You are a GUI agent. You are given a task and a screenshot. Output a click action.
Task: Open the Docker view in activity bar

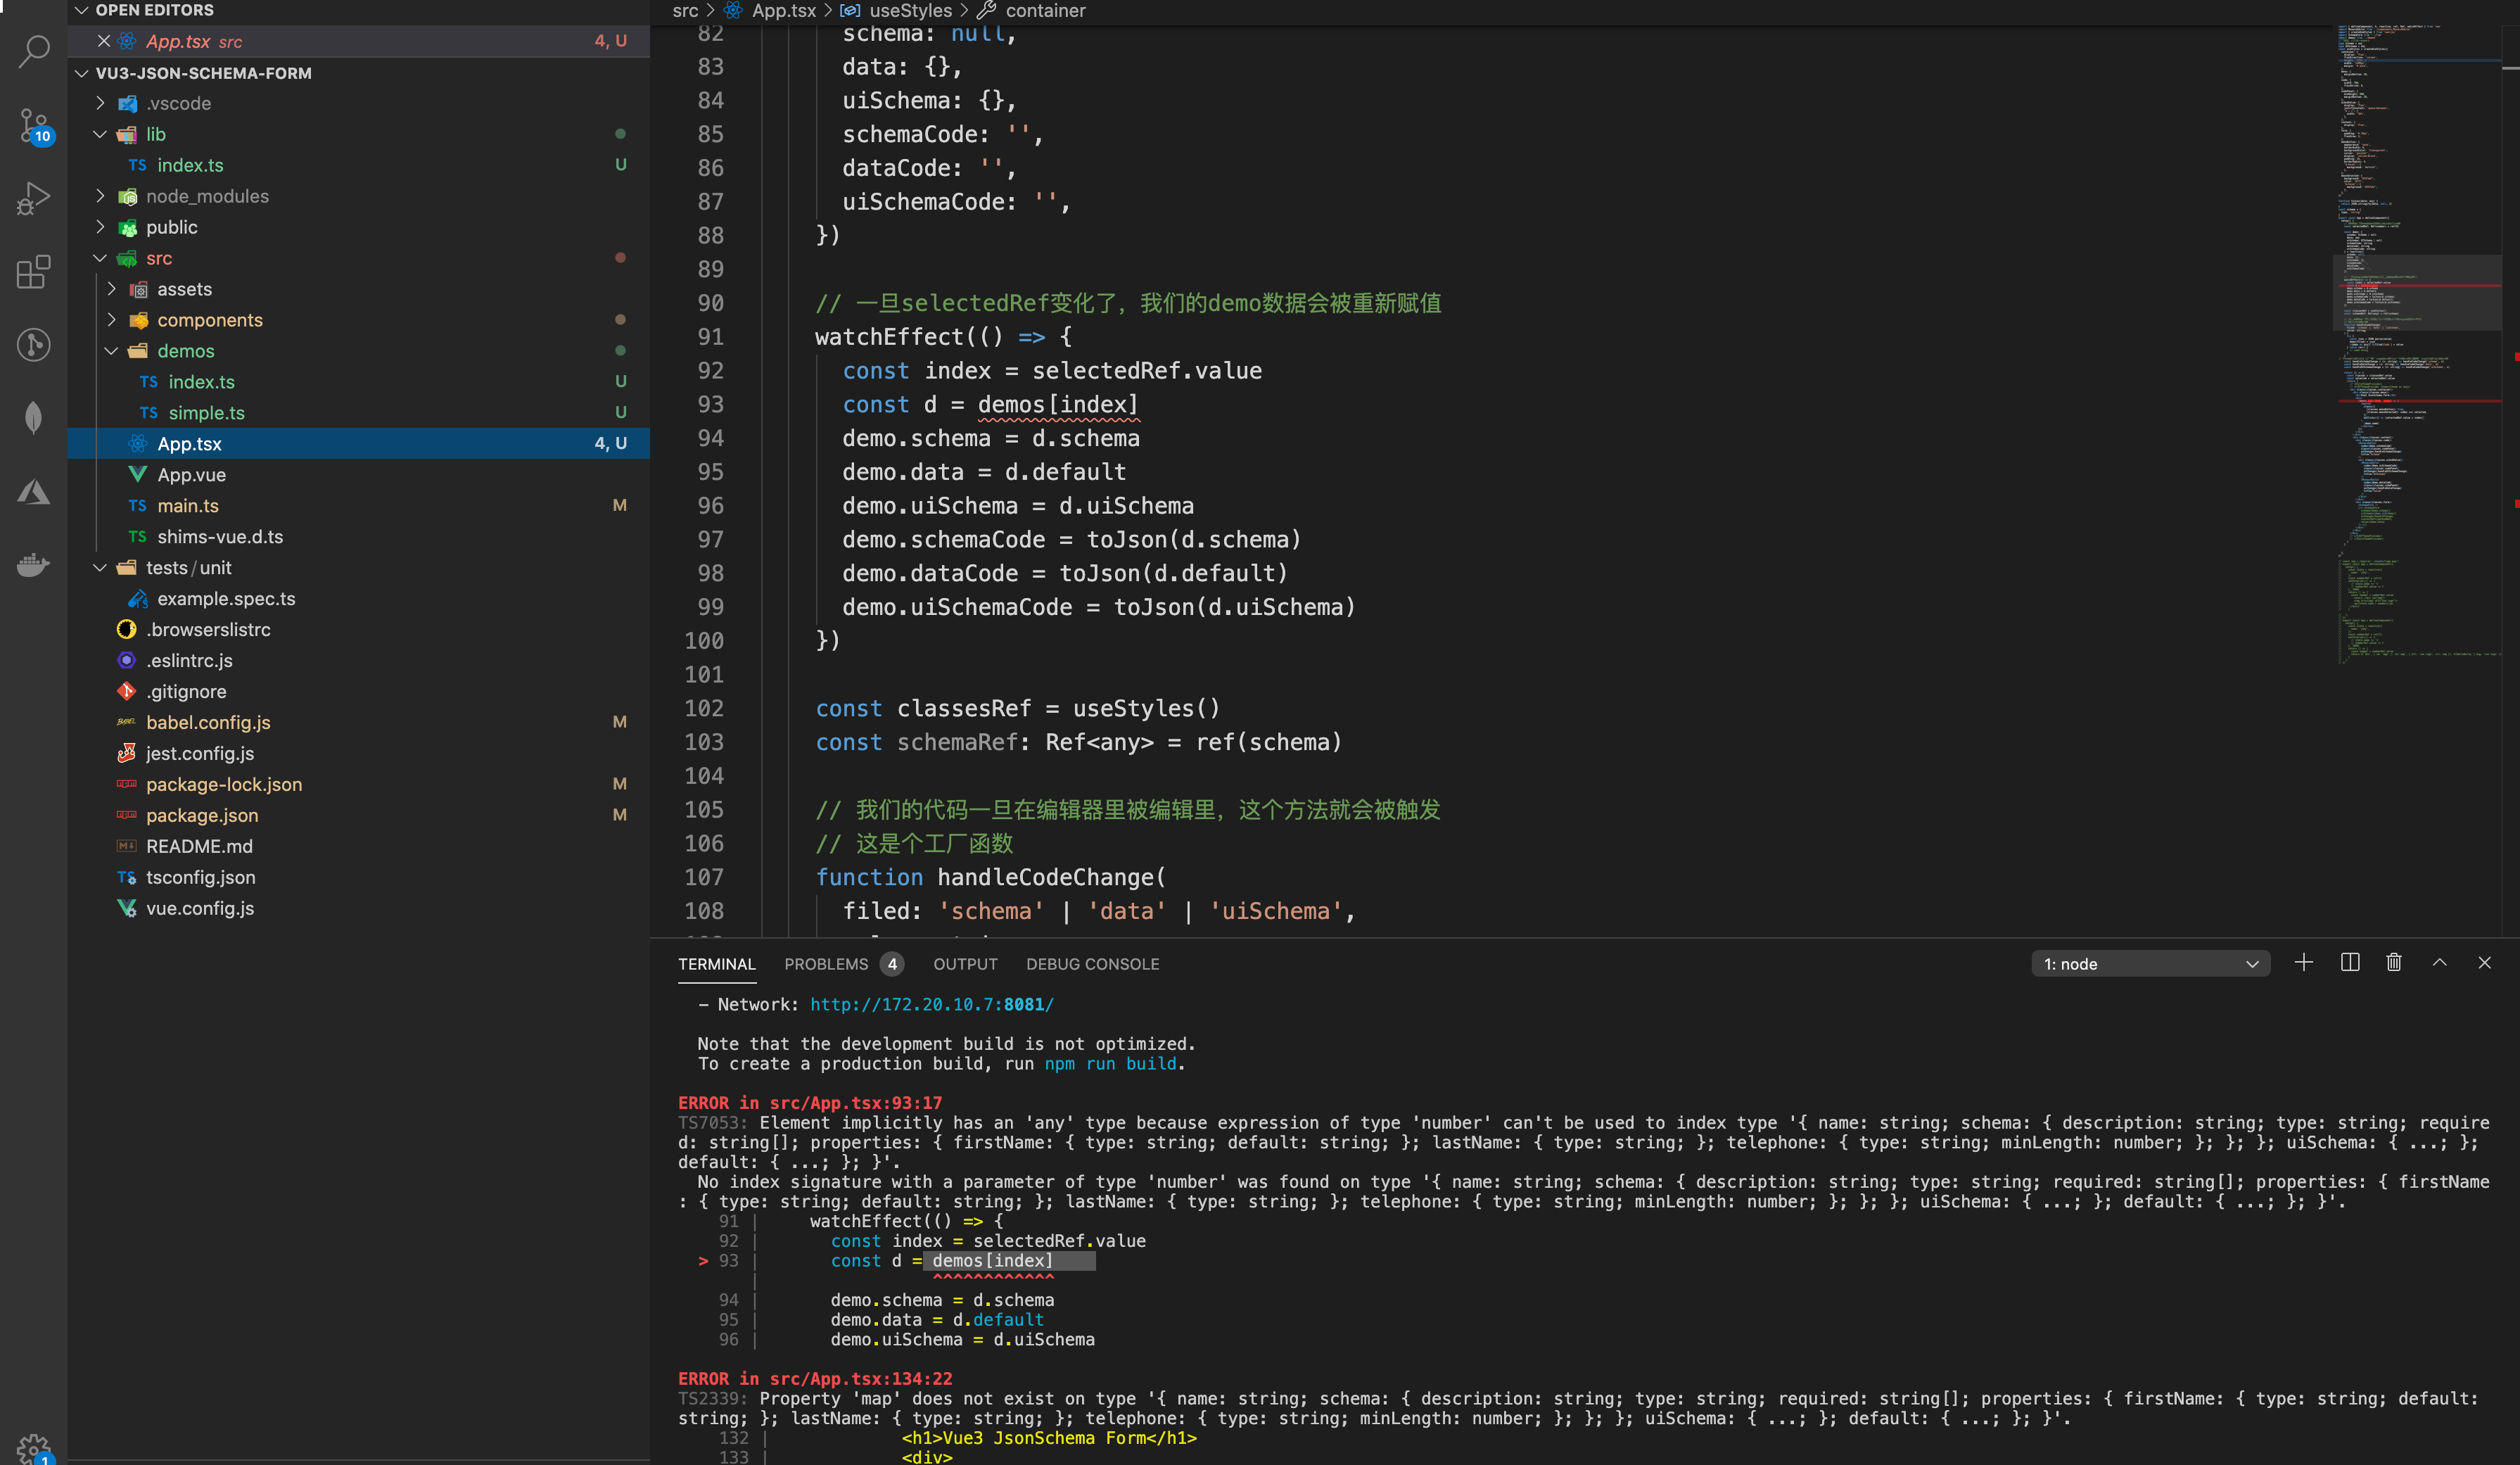tap(34, 565)
